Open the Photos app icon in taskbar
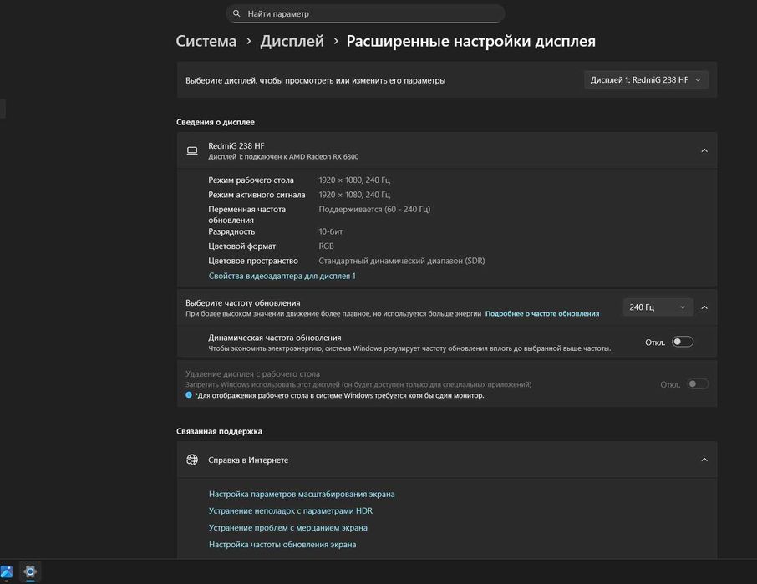 [x=7, y=572]
